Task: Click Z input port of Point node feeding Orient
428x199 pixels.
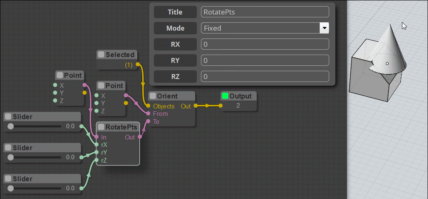Action: 96,111
